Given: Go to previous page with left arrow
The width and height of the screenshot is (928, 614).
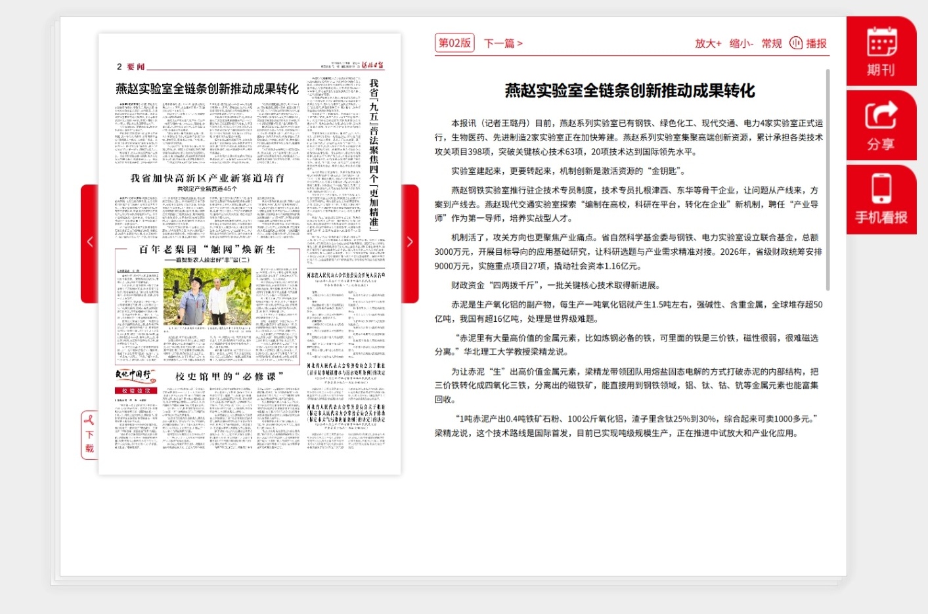Looking at the screenshot, I should tap(90, 243).
